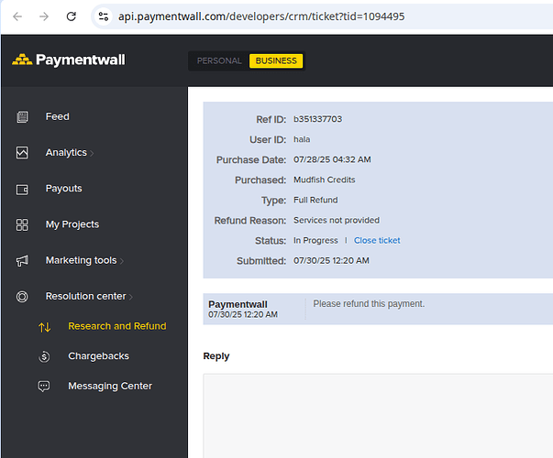Screen dimensions: 553x458
Task: Click the message 'Please refund this payment.'
Action: tap(369, 304)
